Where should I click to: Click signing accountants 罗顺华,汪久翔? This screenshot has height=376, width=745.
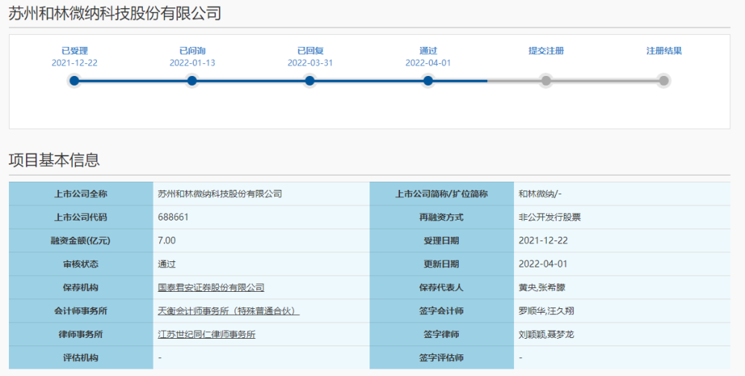pyautogui.click(x=546, y=311)
